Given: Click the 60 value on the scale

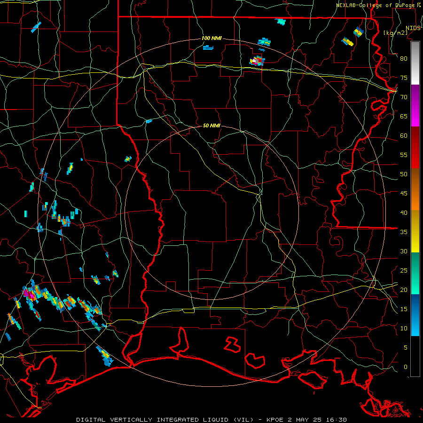Looking at the screenshot, I should [404, 136].
